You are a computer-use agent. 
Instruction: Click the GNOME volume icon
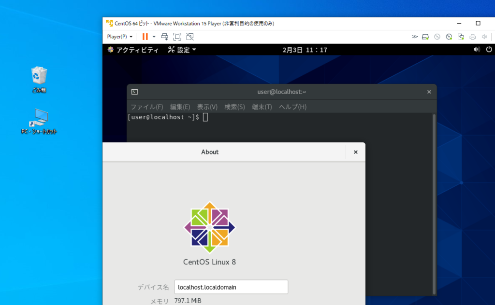tap(477, 50)
